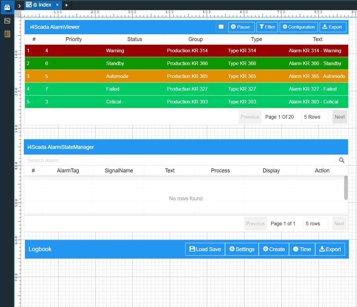
Task: Open Logbook Settings
Action: tap(242, 249)
